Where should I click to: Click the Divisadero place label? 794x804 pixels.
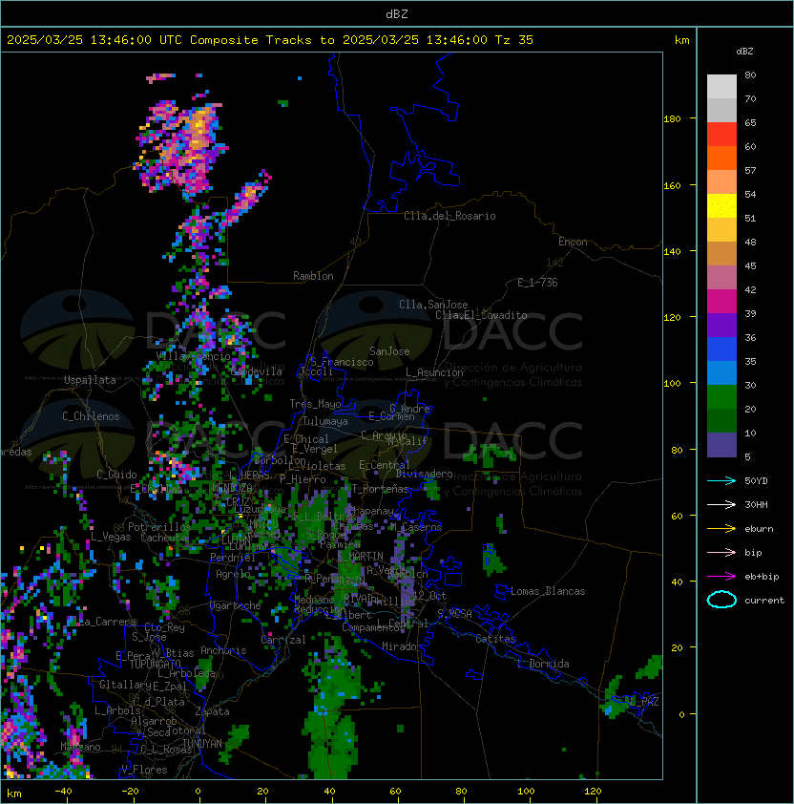click(x=424, y=474)
